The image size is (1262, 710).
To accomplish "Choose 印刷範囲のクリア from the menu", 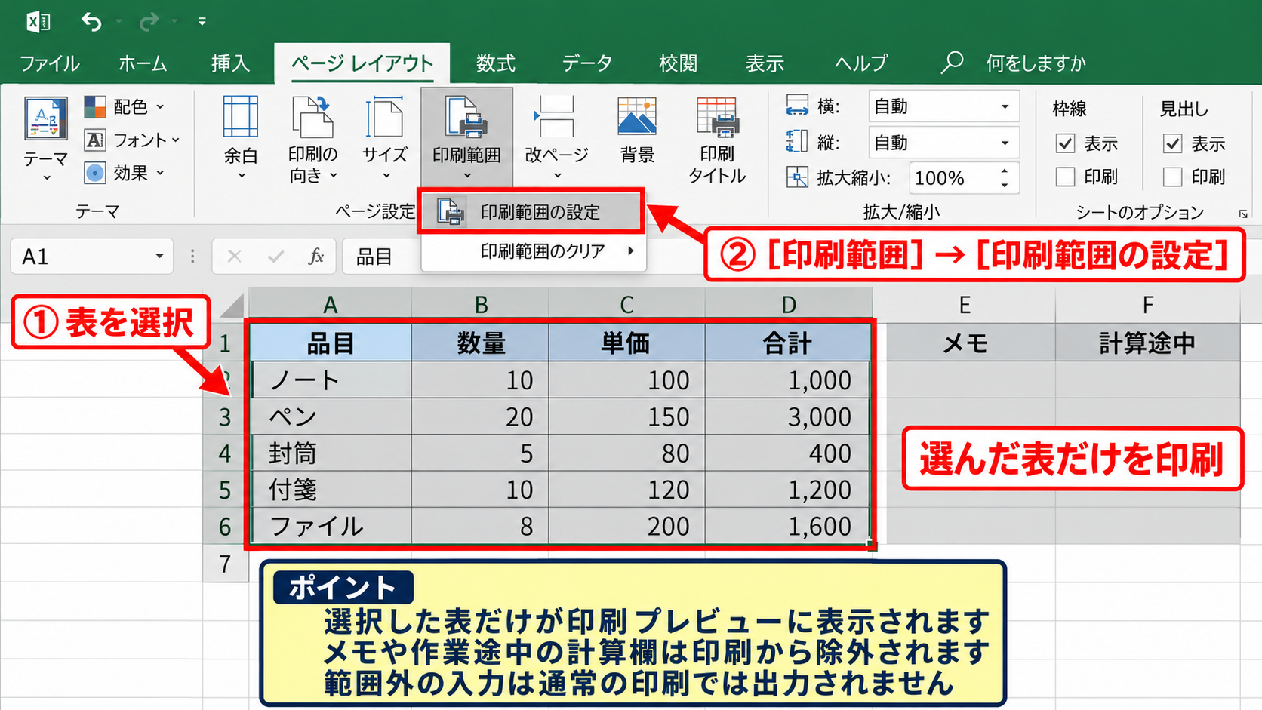I will 533,251.
